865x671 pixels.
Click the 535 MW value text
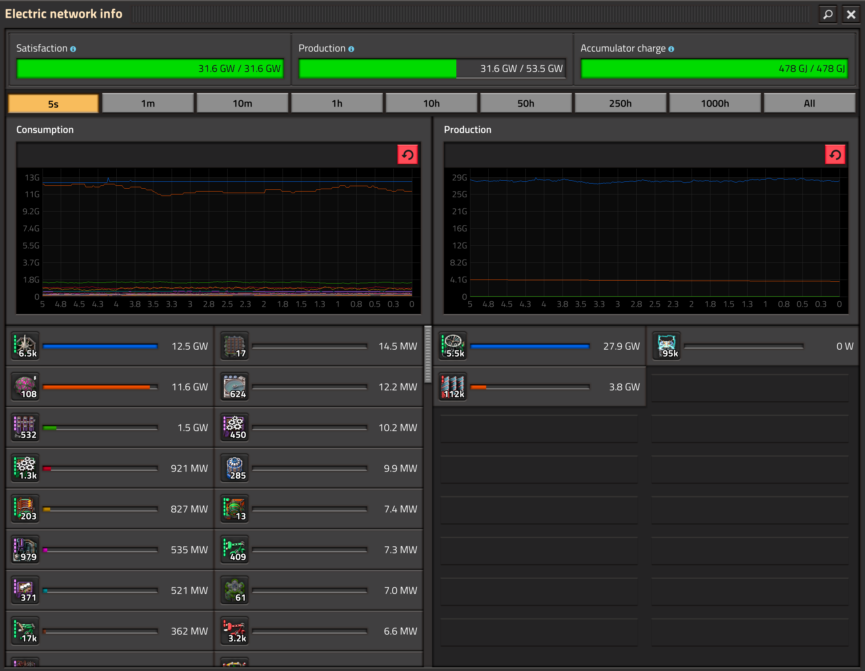point(189,550)
